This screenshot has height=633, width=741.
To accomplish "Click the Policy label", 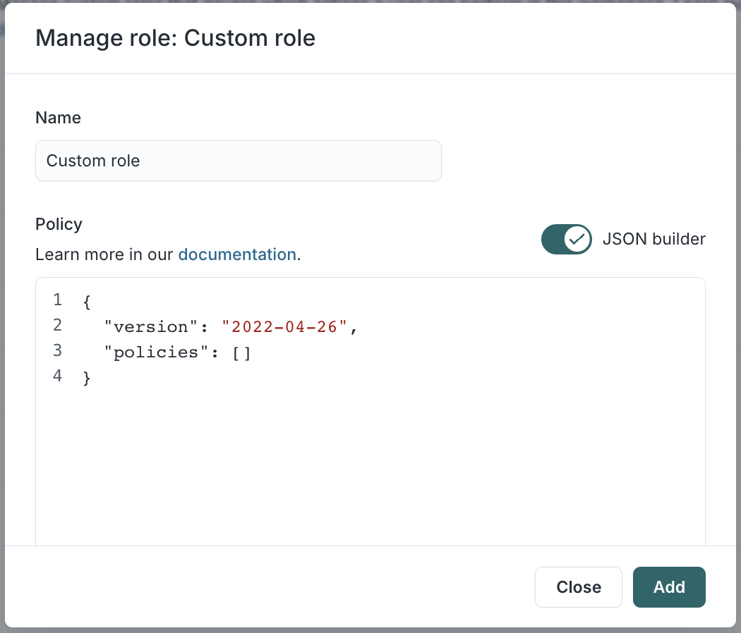I will (x=59, y=224).
